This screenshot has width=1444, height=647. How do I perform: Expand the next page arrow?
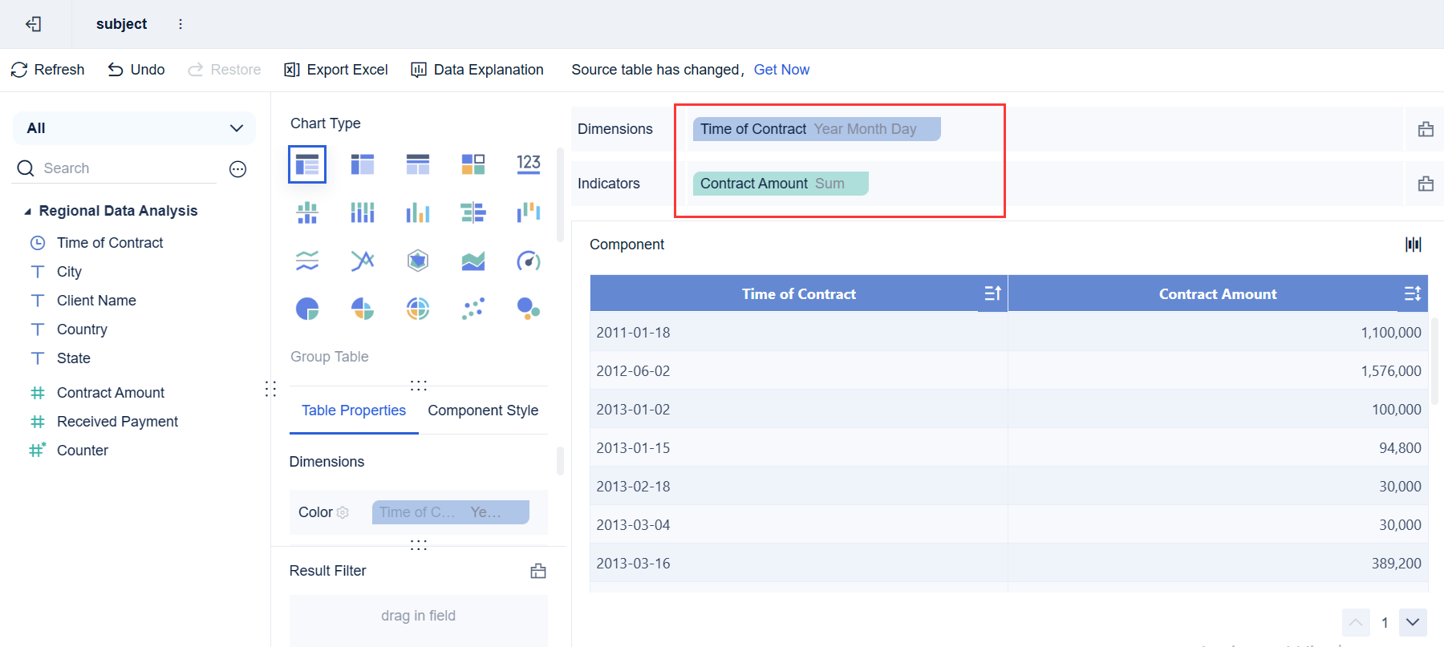click(1413, 622)
